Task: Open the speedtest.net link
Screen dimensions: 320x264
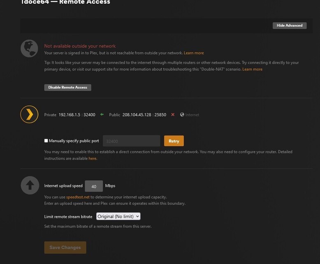Action: (78, 197)
